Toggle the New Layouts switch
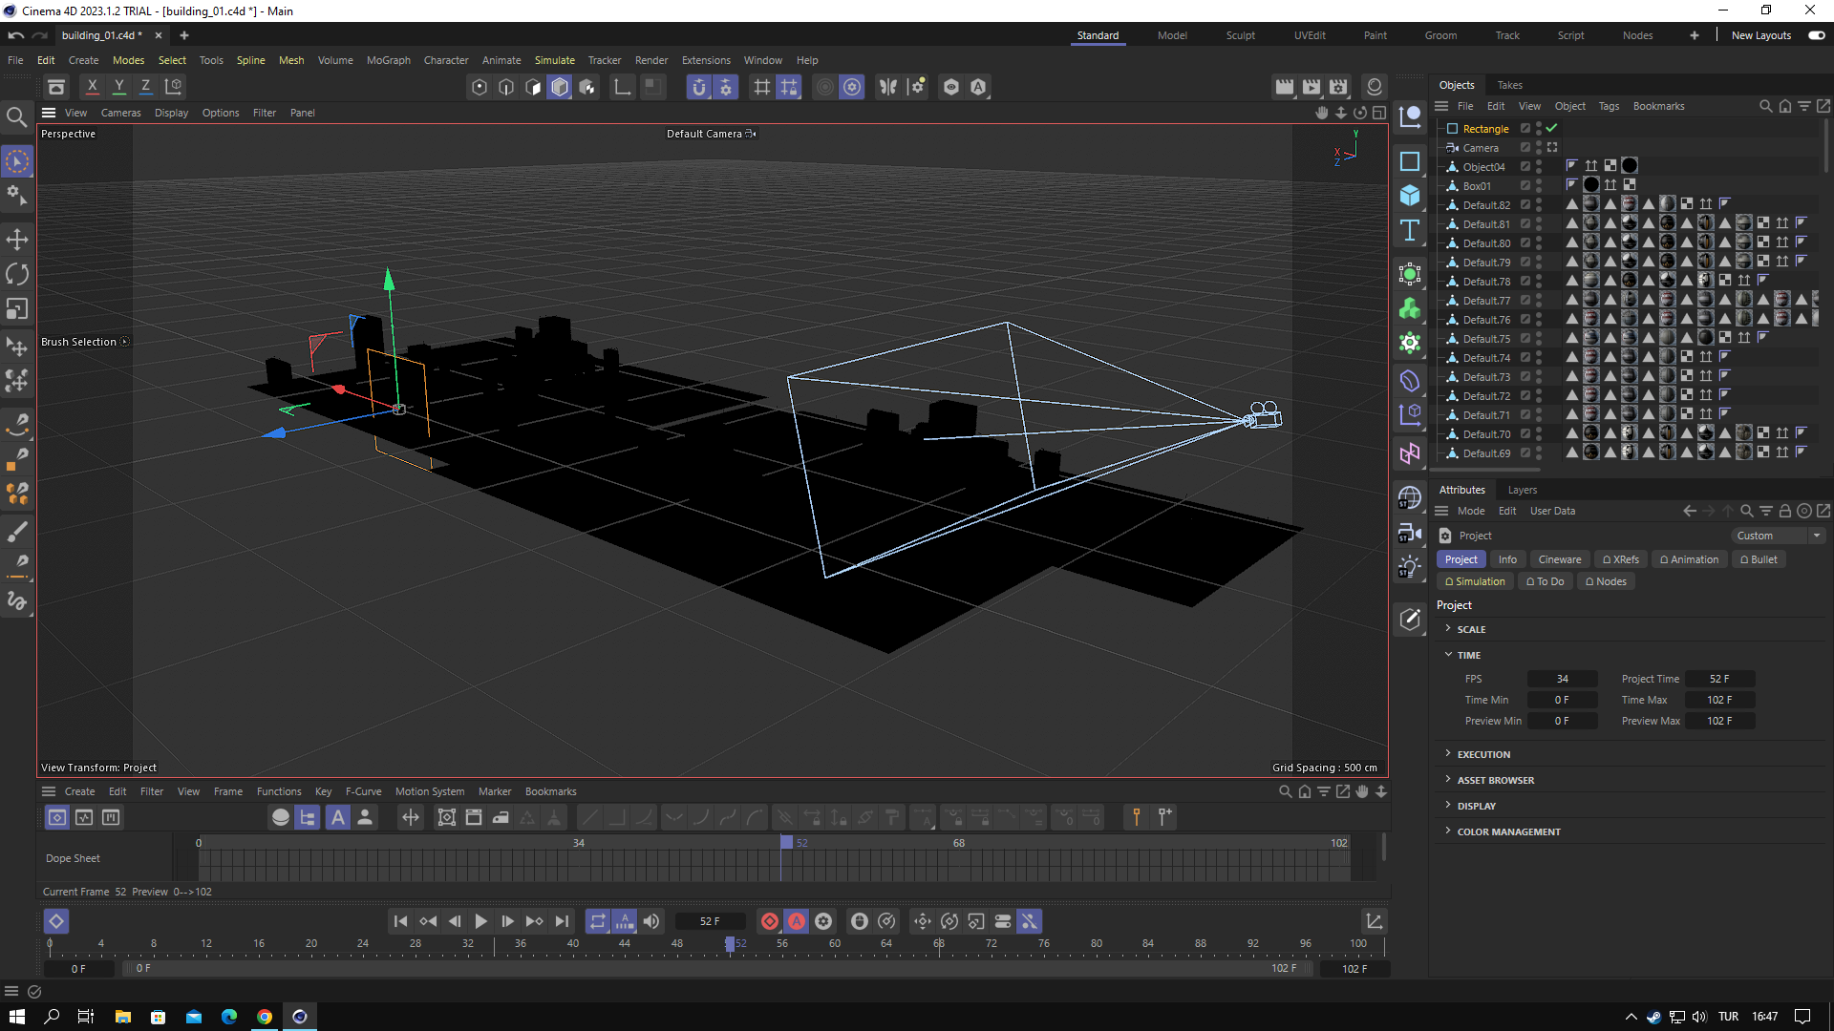The image size is (1834, 1031). 1816,35
